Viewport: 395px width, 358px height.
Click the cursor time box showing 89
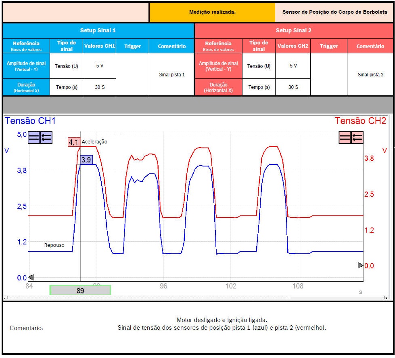80,290
